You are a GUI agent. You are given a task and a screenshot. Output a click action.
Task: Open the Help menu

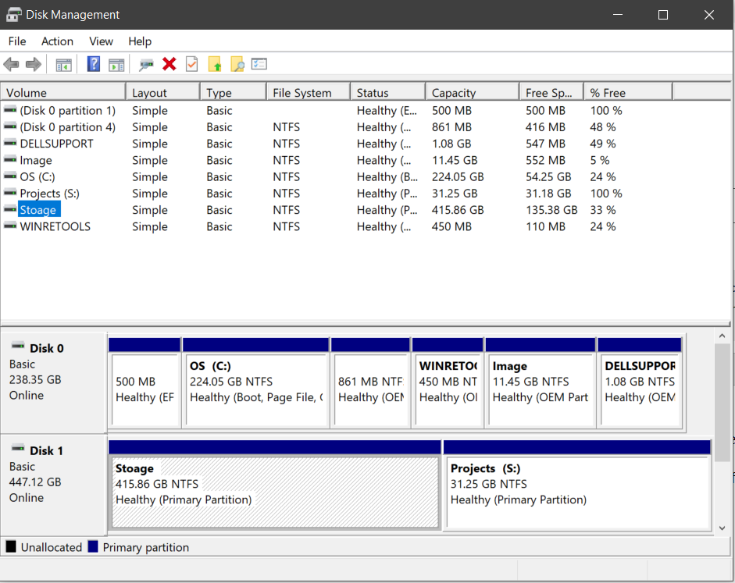140,41
